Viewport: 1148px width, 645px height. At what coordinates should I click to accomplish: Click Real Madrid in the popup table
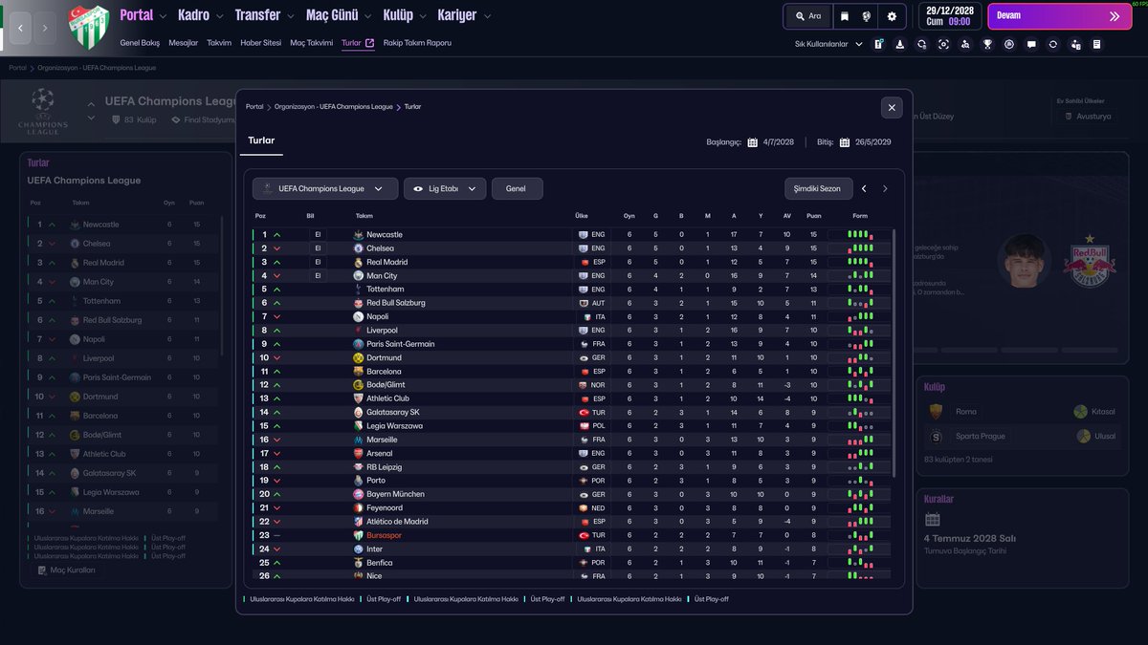[387, 262]
